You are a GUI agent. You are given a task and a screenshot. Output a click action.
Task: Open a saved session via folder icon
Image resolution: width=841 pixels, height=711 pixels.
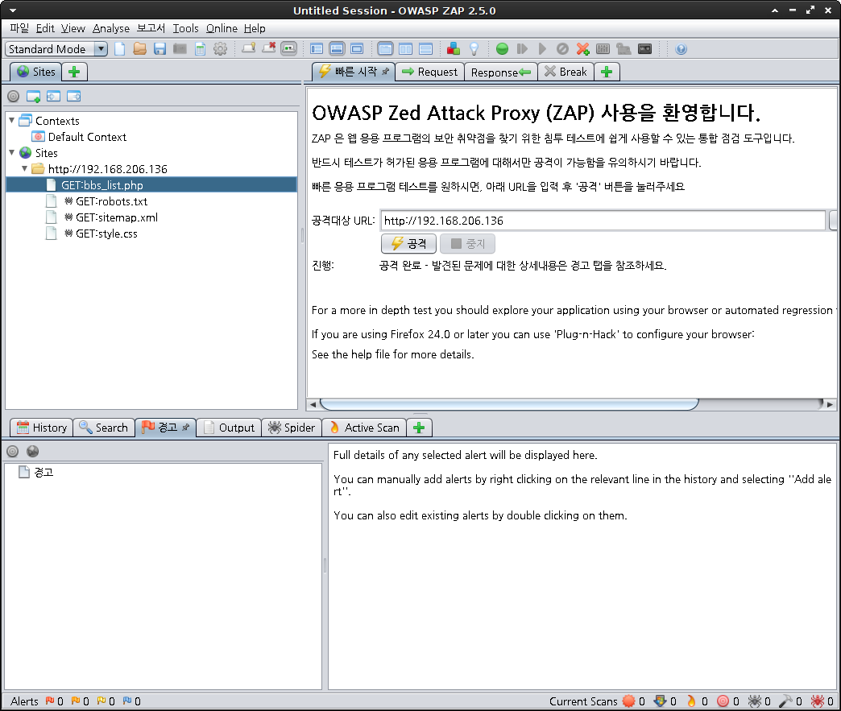pyautogui.click(x=140, y=49)
